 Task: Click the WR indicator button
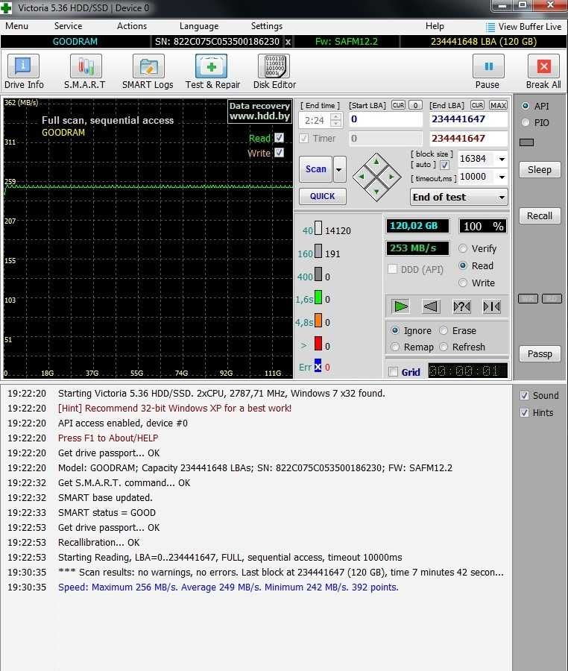coord(528,299)
